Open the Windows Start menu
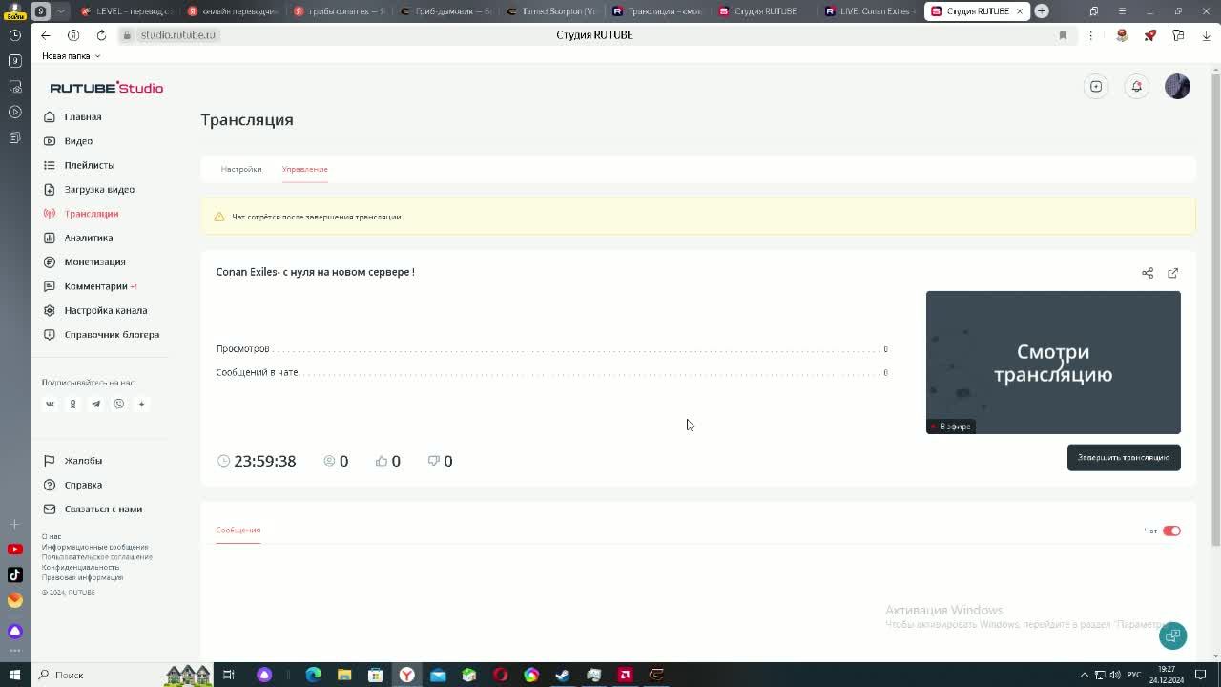Viewport: 1221px width, 687px height. (x=14, y=675)
